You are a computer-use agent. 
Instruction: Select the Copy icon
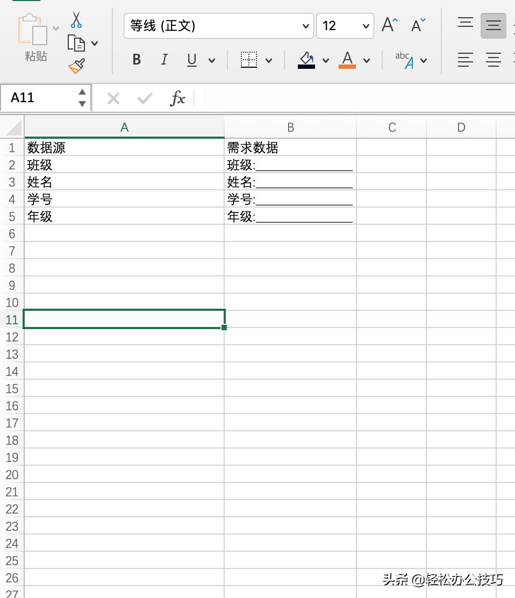(x=76, y=43)
